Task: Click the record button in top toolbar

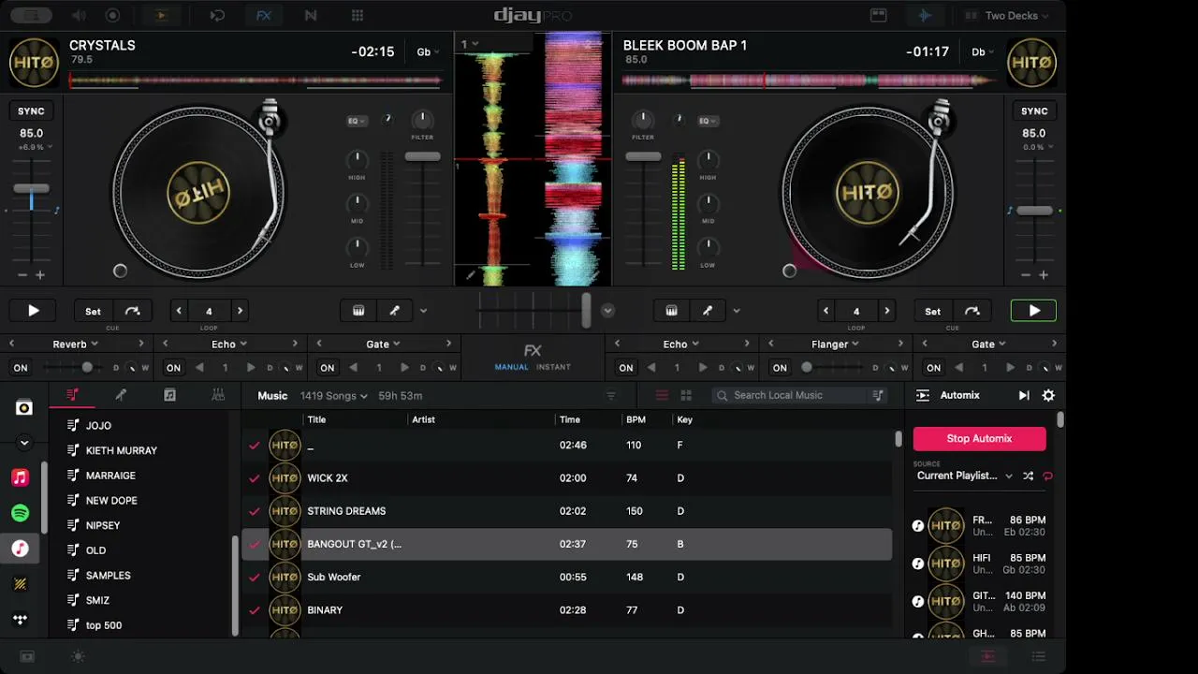Action: [112, 15]
